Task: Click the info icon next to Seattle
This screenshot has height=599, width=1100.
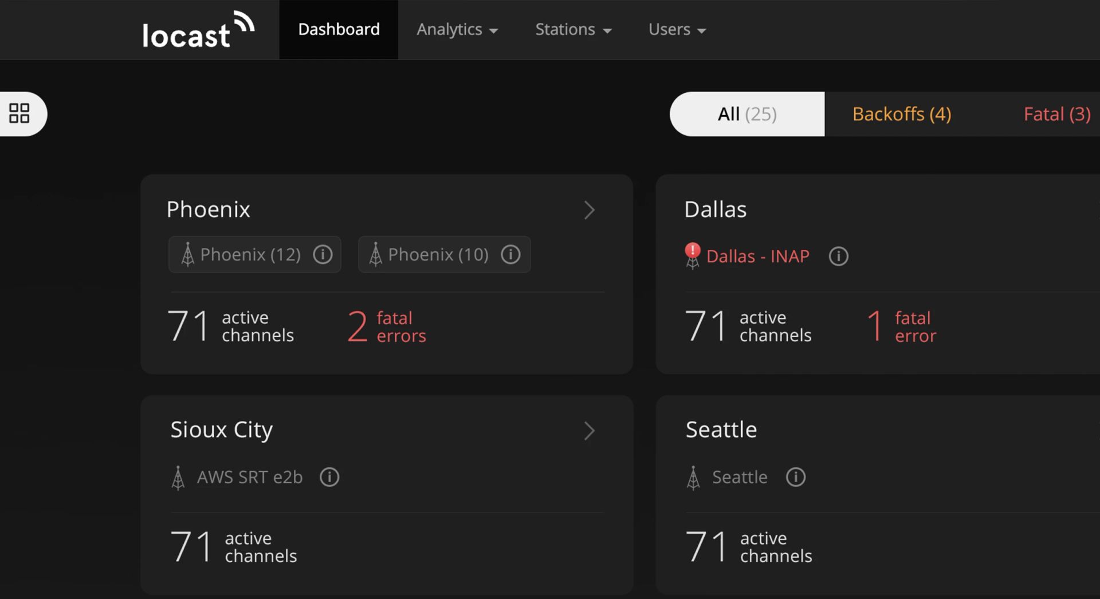Action: (795, 477)
